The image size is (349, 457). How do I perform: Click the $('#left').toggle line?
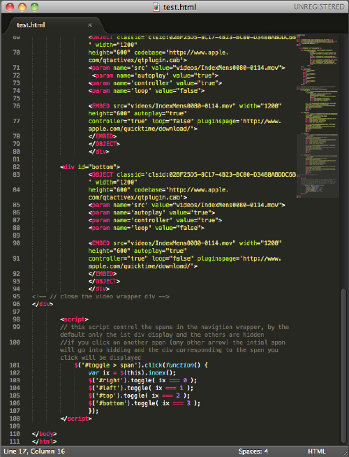tap(141, 388)
